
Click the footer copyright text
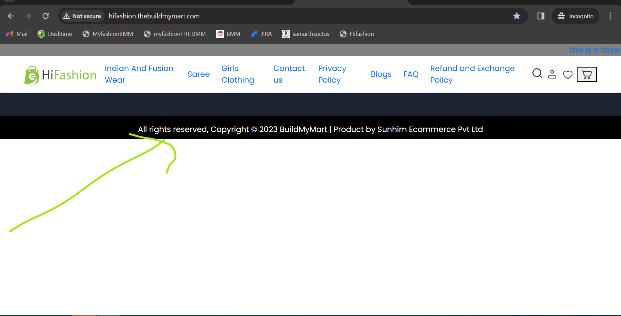pyautogui.click(x=310, y=129)
